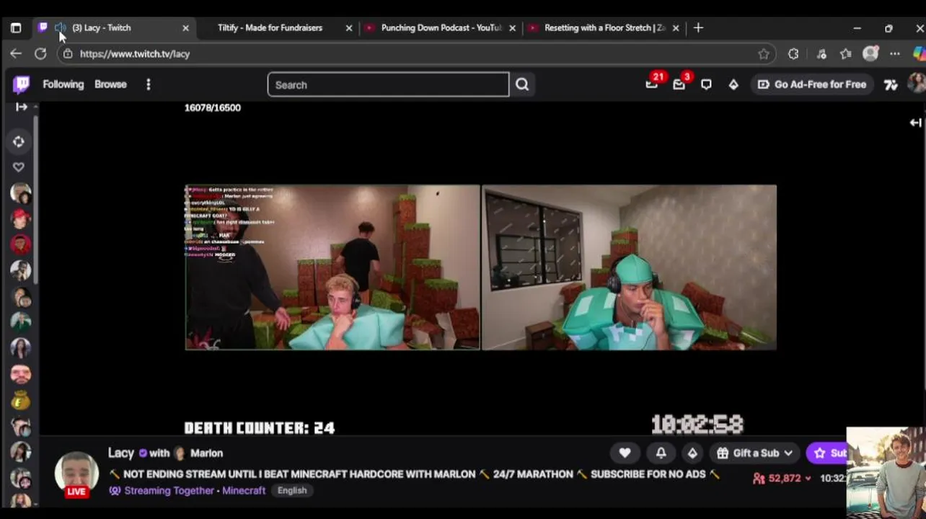Open the Following page

click(63, 84)
